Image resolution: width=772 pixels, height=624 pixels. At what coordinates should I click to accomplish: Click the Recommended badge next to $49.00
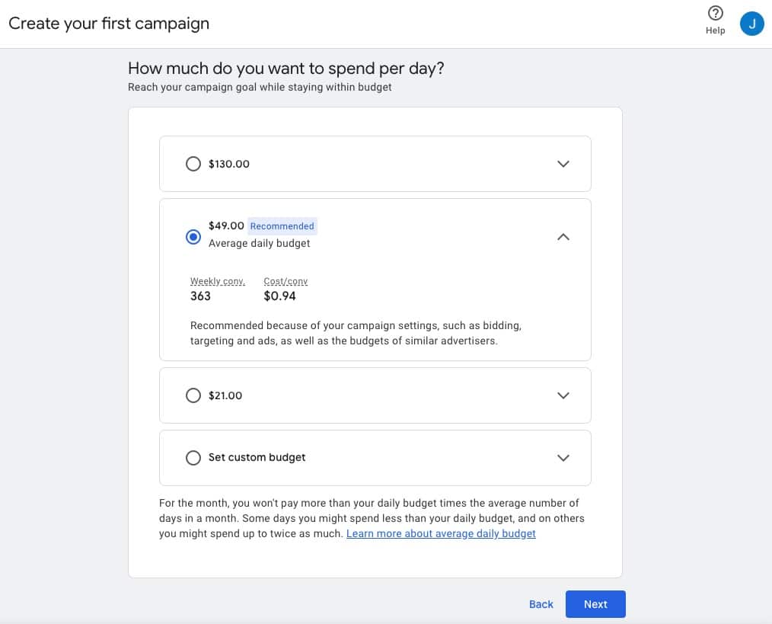[x=282, y=226]
